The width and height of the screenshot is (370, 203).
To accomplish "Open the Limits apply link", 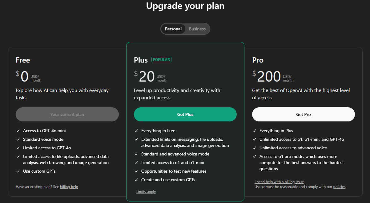I will pos(146,192).
